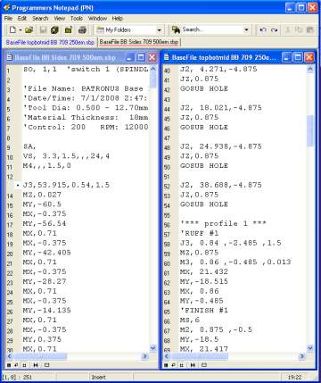The height and width of the screenshot is (383, 321).
Task: Click the Undo arrow icon
Action: pyautogui.click(x=263, y=29)
